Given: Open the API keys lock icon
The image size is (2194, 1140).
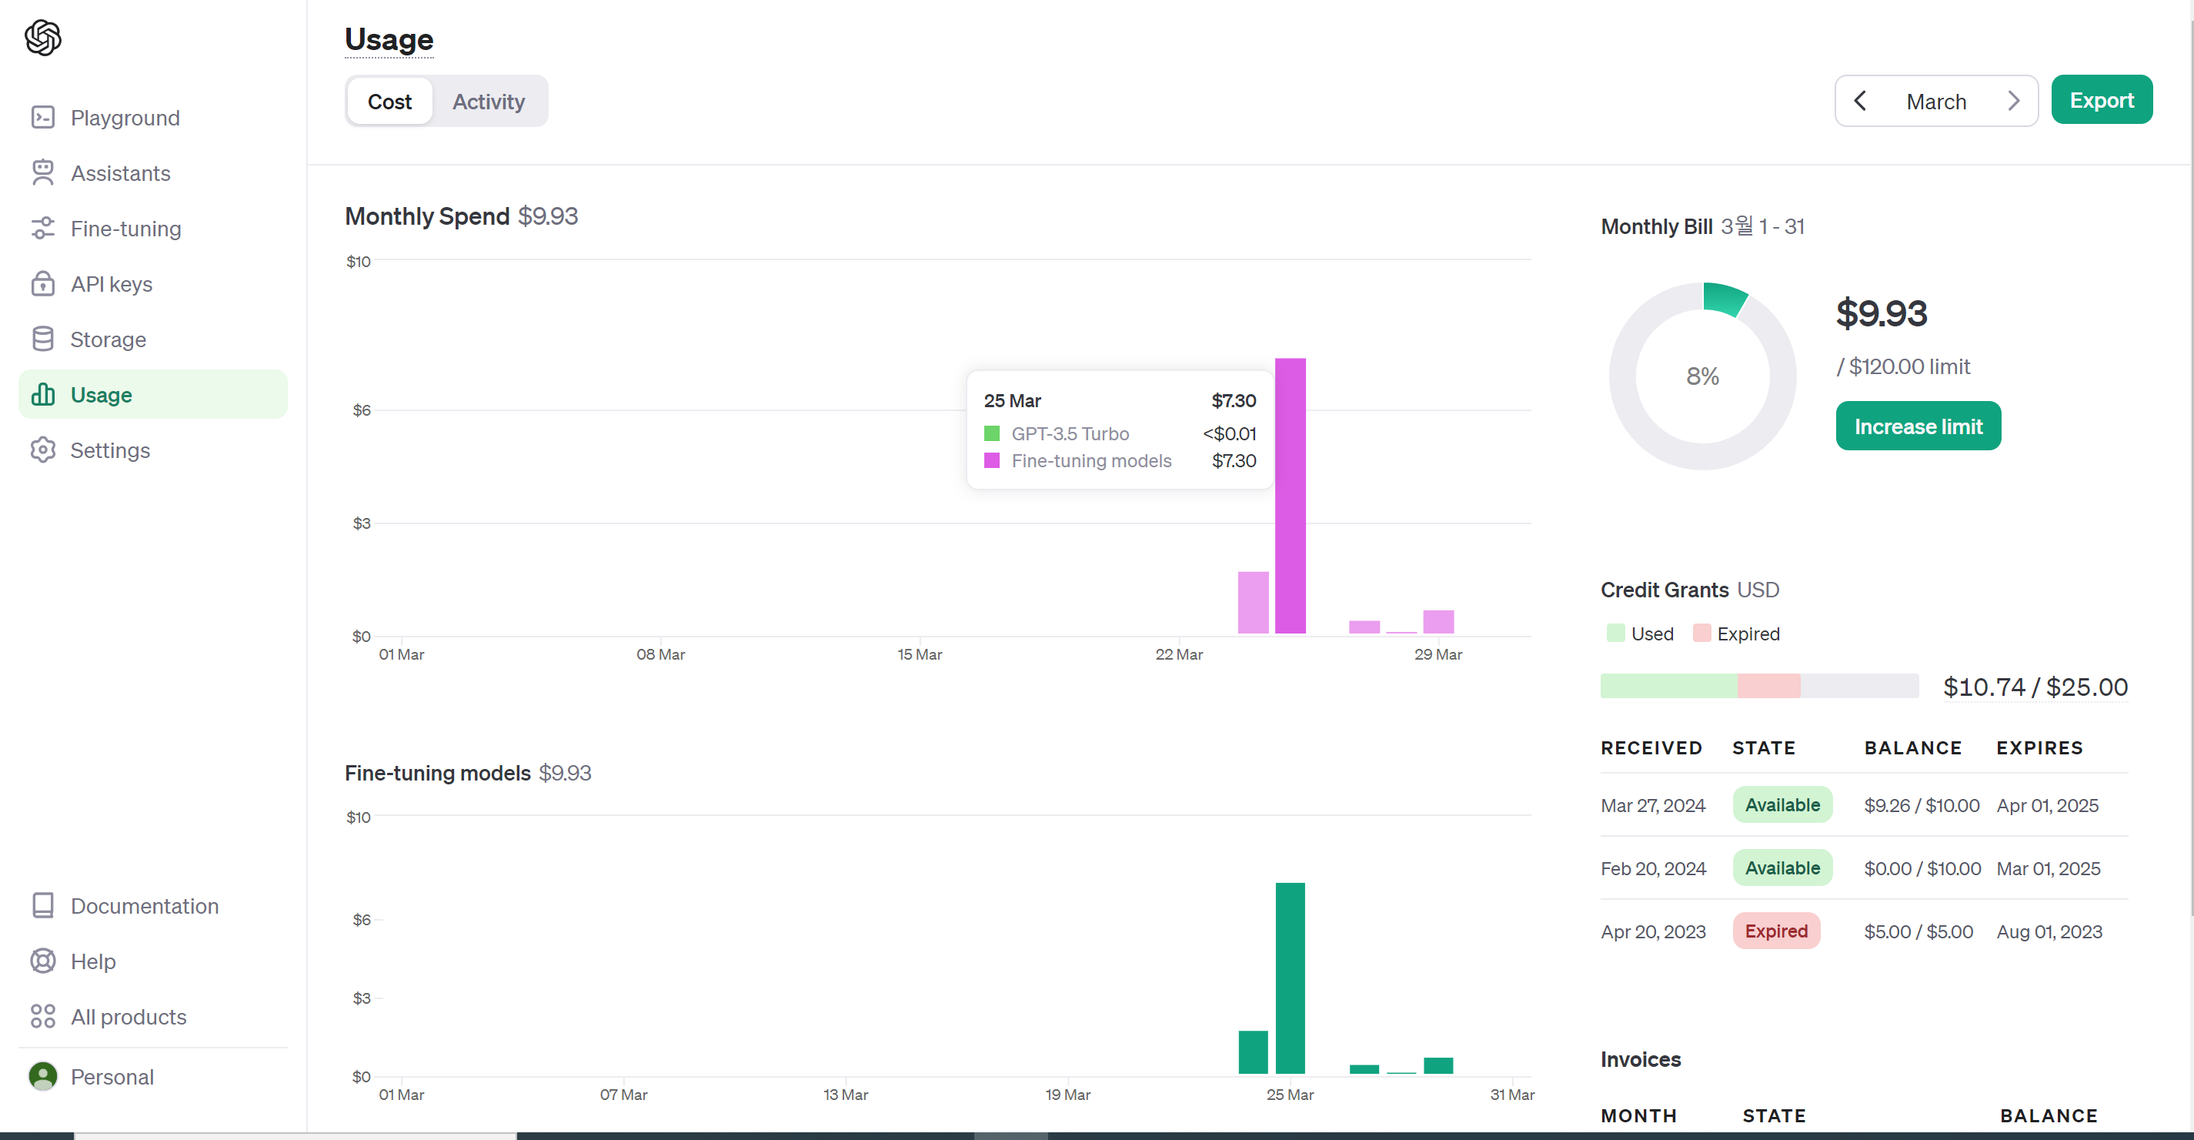Looking at the screenshot, I should (x=42, y=284).
